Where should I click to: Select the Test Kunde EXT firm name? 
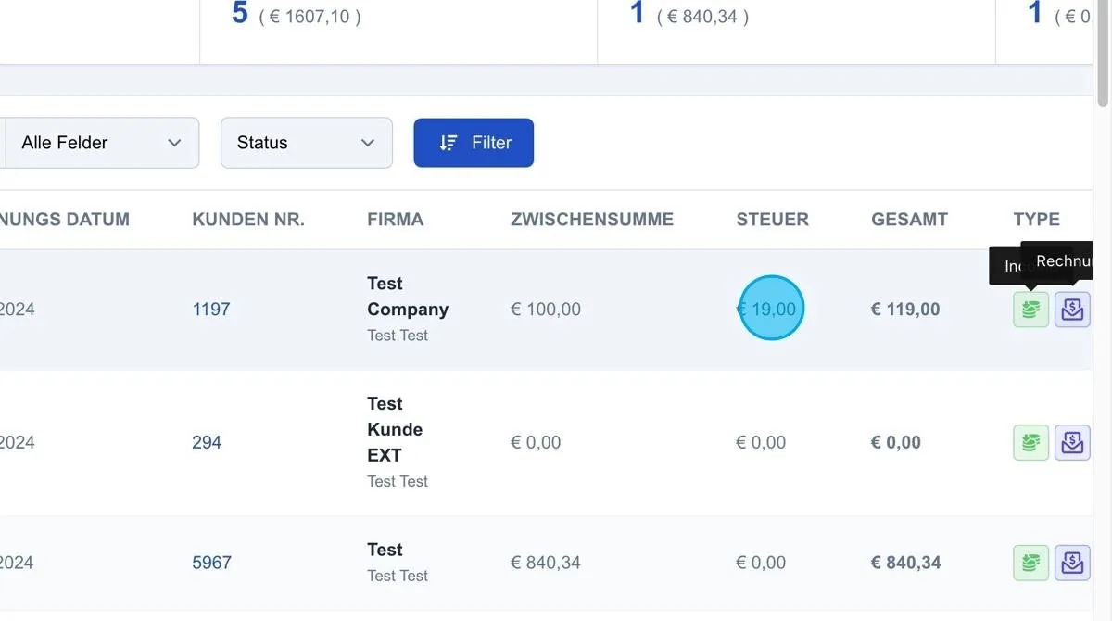click(395, 429)
